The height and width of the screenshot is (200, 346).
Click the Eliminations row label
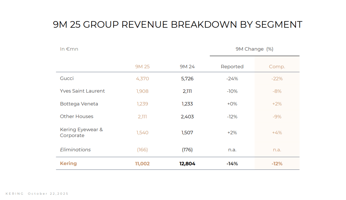[75, 150]
